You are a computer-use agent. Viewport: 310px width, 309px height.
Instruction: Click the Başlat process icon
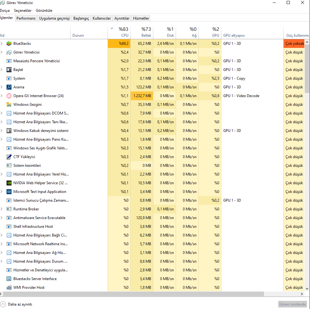[x=9, y=70]
